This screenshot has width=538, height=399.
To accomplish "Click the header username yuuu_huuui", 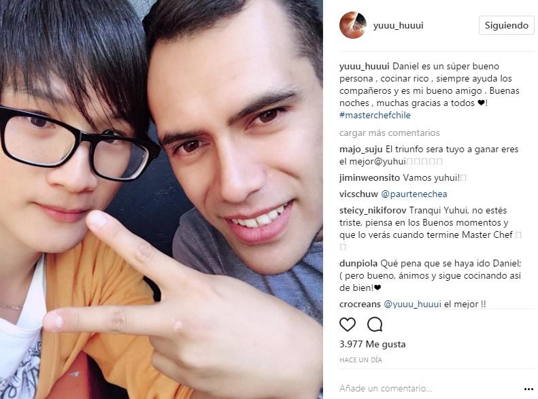I will pyautogui.click(x=398, y=26).
